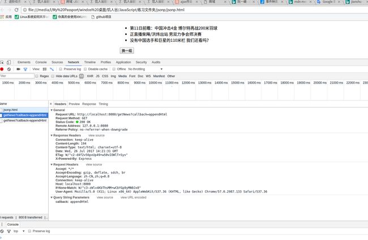Show the Timing tab of the request
The height and width of the screenshot is (240, 368).
pyautogui.click(x=103, y=104)
